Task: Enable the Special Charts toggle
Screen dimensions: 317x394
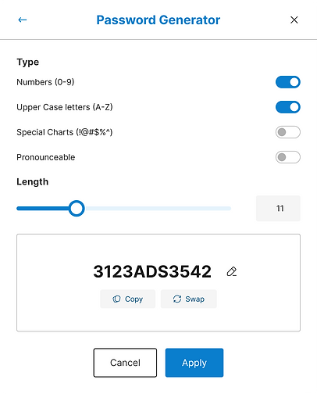Action: coord(288,132)
